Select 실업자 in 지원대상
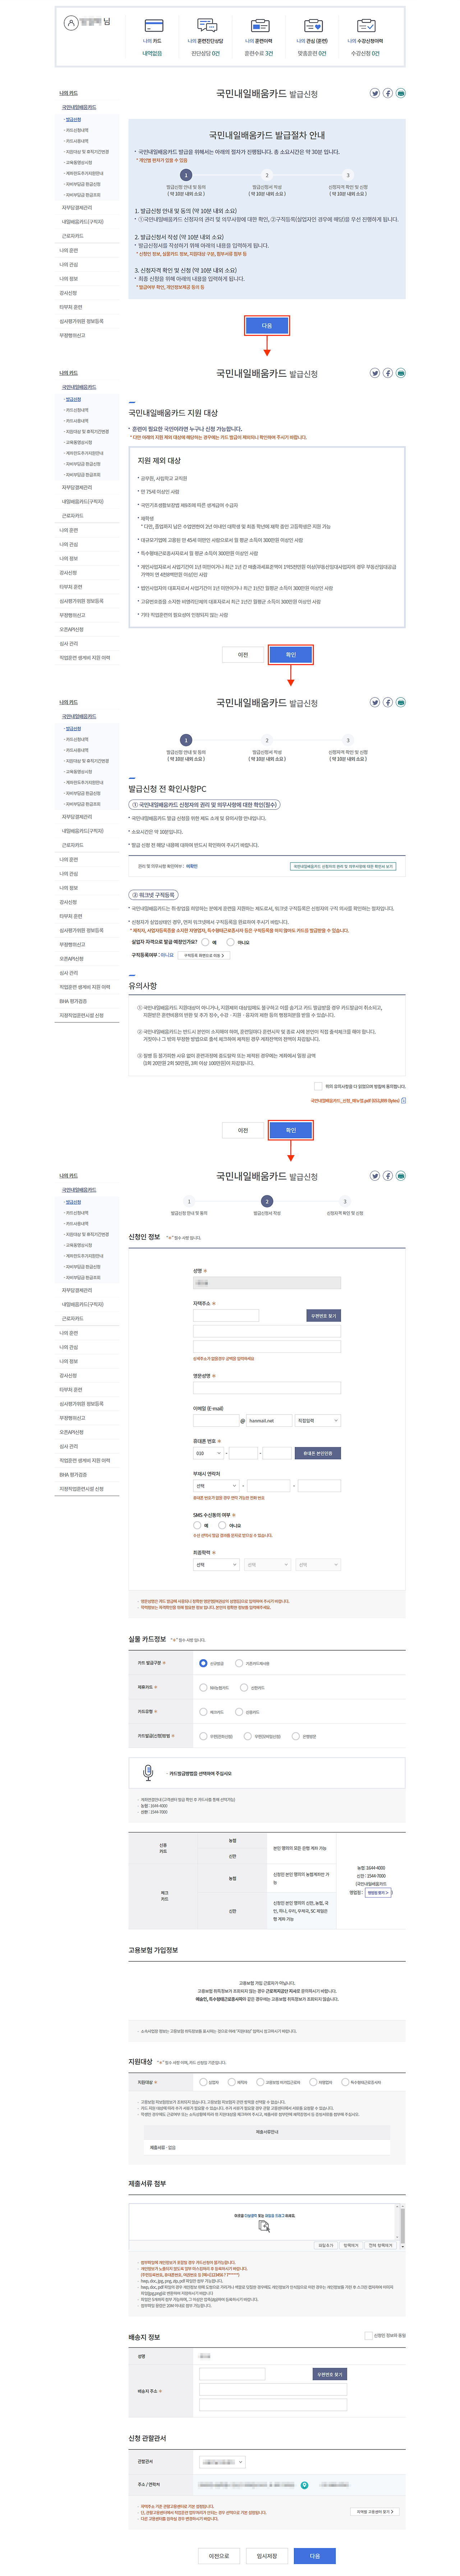 pyautogui.click(x=203, y=2082)
